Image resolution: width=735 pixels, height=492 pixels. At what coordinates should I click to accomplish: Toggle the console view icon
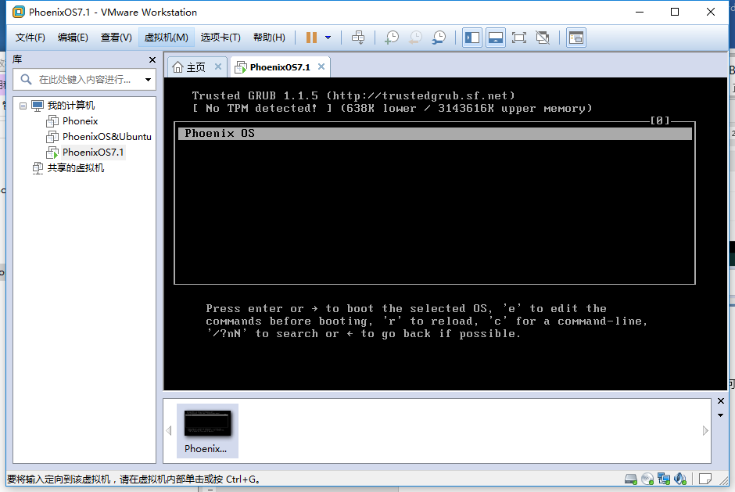pos(576,38)
